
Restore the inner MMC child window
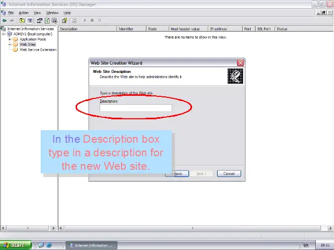[x=324, y=12]
